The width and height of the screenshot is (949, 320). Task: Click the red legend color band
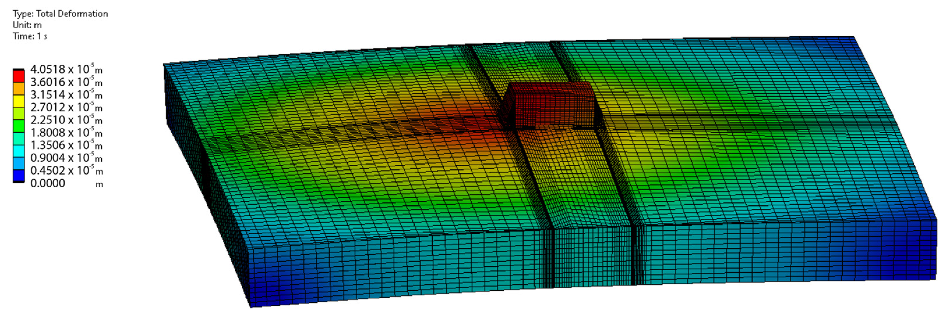point(19,76)
